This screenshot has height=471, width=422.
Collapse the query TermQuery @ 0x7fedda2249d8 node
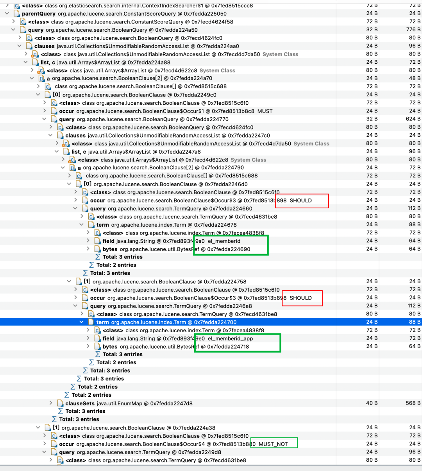(45, 452)
